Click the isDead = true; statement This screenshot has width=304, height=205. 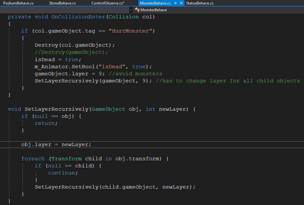click(58, 60)
